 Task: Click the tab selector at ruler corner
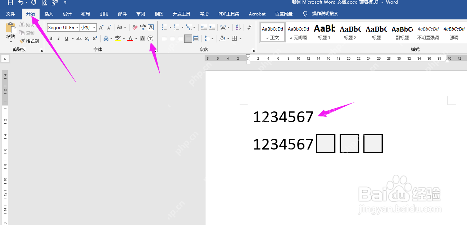tap(5, 58)
